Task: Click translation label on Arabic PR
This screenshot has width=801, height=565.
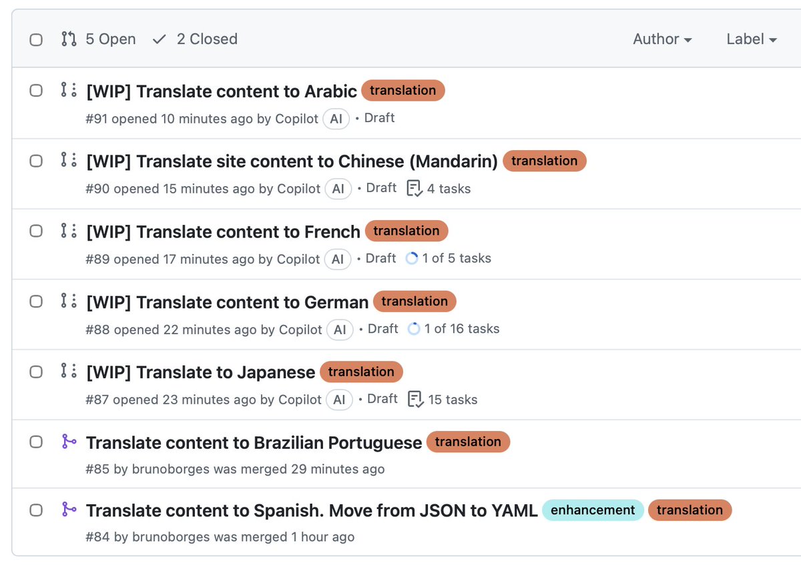Action: point(403,91)
